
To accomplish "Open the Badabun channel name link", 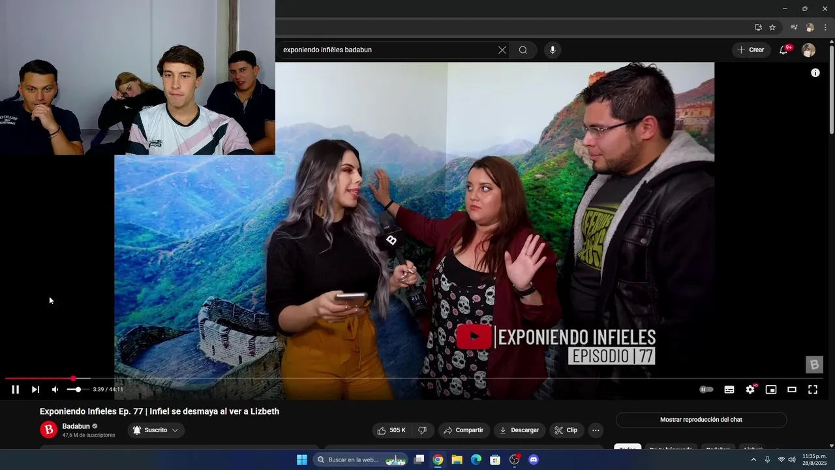I will point(76,426).
